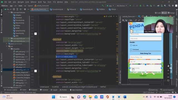The width and height of the screenshot is (178, 100).
Task: Click zoom to fit screen icon
Action: click(168, 81)
